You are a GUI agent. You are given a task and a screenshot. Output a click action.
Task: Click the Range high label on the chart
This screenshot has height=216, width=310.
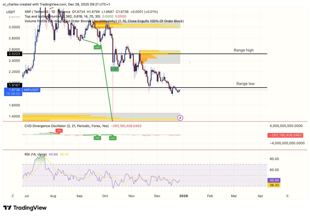point(243,50)
